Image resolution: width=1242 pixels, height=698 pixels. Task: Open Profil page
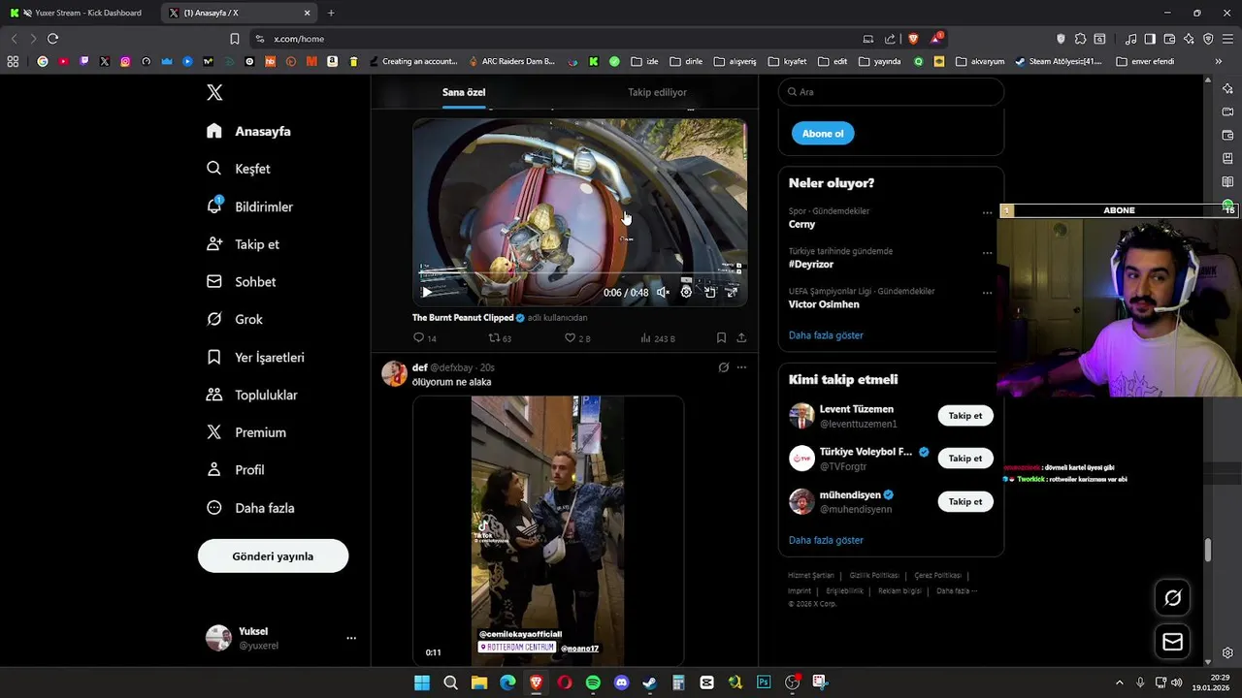tap(236, 470)
